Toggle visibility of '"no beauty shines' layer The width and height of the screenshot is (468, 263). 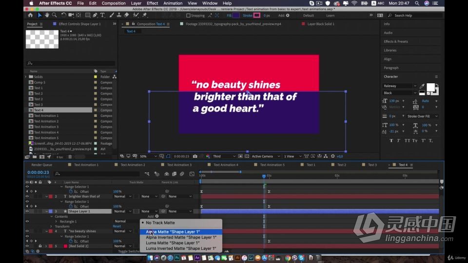(x=27, y=231)
